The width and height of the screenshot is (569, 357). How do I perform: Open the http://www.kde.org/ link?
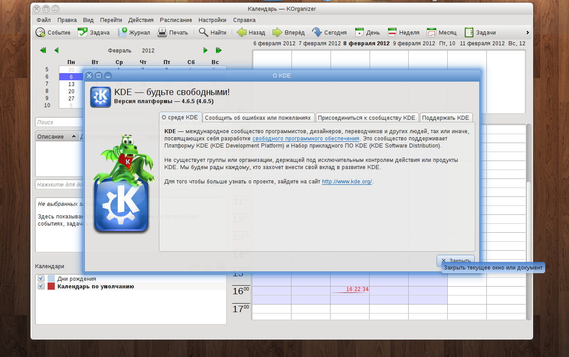tap(347, 182)
